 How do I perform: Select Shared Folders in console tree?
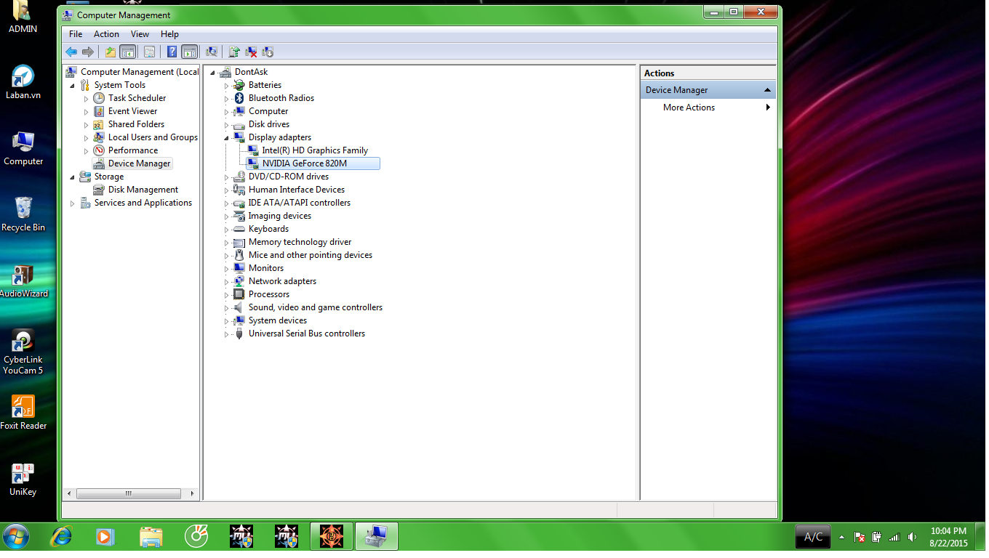136,124
